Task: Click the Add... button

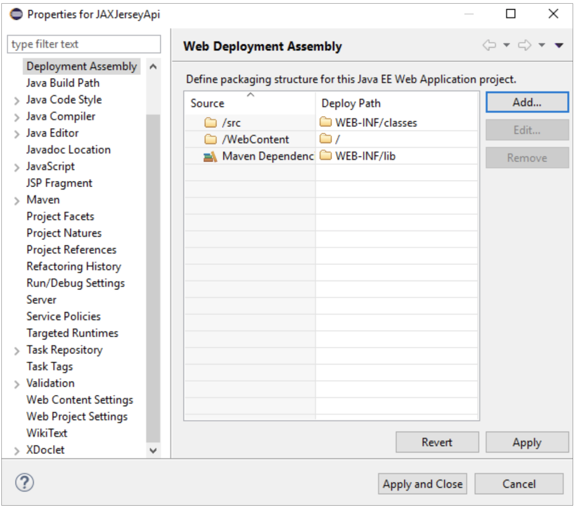Action: tap(527, 102)
